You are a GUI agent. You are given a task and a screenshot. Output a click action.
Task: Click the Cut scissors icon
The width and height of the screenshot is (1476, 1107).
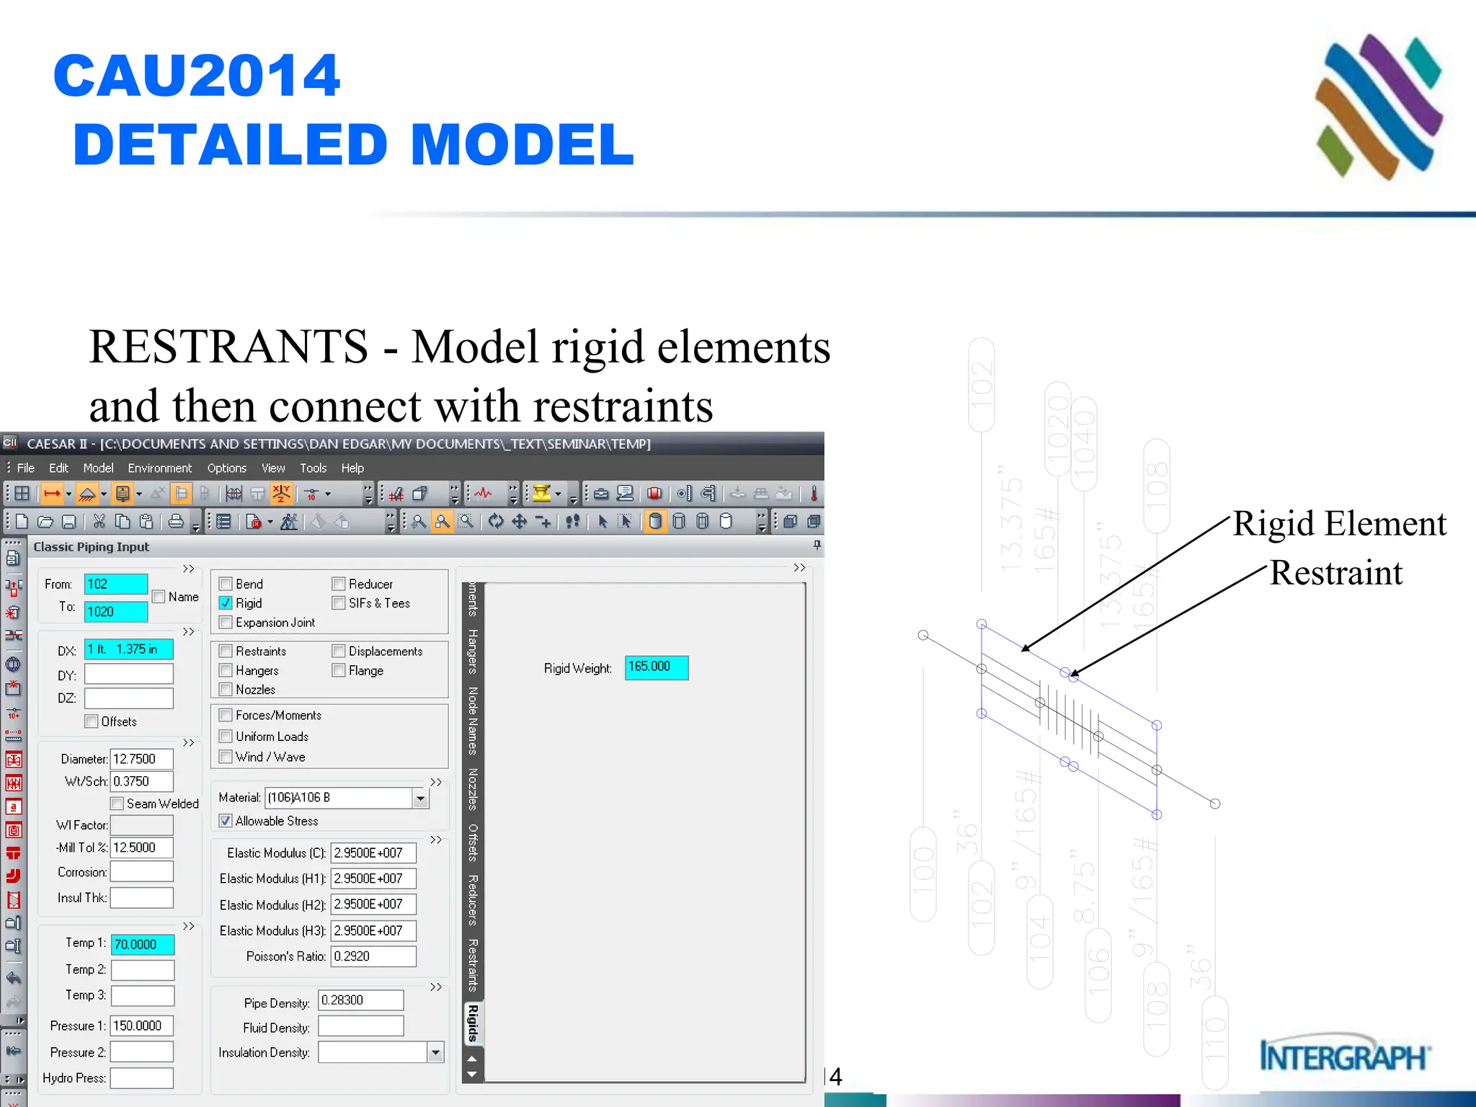tap(99, 522)
